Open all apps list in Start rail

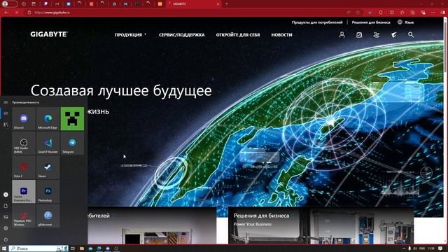[6, 125]
